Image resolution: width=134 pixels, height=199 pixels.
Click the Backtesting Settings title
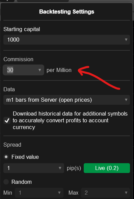tap(67, 12)
